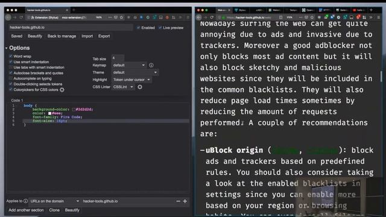Bookmark the Stylus extension page with the star
The height and width of the screenshot is (217, 386).
[x=121, y=17]
